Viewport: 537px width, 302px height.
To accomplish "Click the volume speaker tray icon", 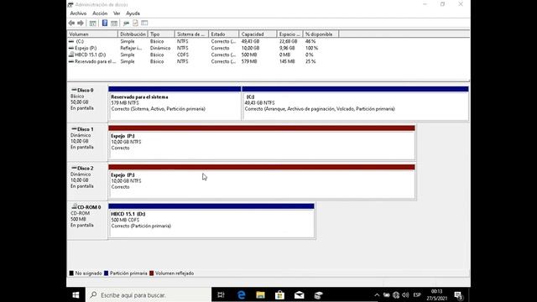I will click(x=405, y=294).
